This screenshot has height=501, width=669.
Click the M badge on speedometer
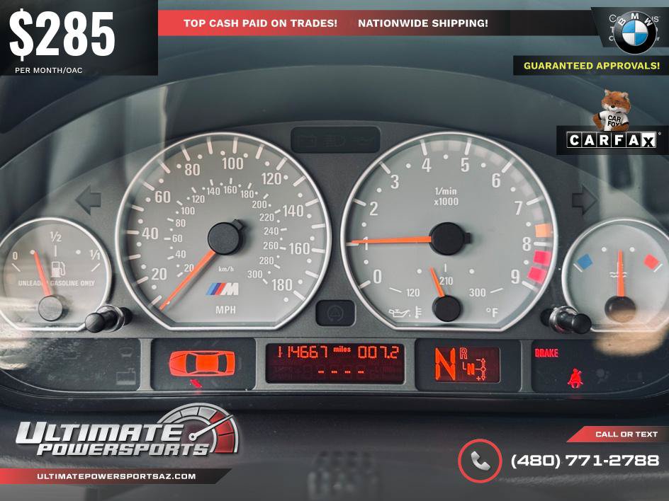click(223, 289)
